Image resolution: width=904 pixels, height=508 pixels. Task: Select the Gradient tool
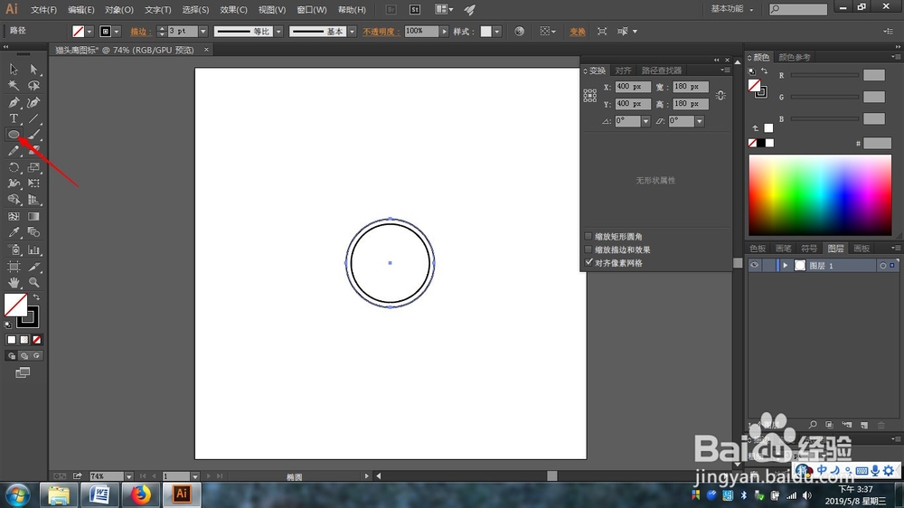tap(33, 217)
